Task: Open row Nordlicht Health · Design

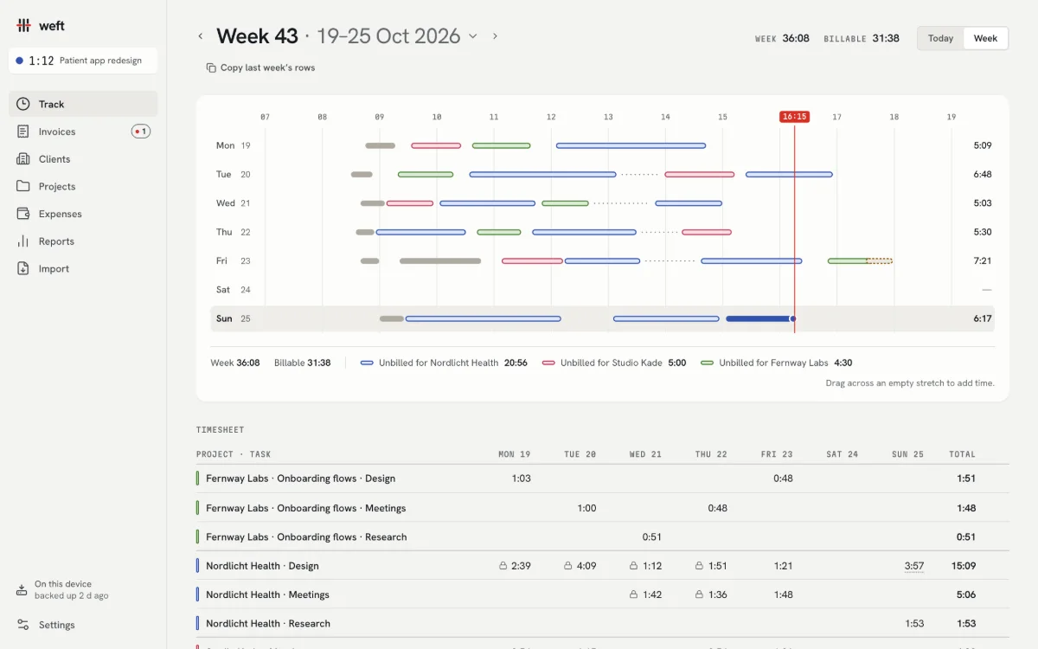Action: [x=602, y=566]
